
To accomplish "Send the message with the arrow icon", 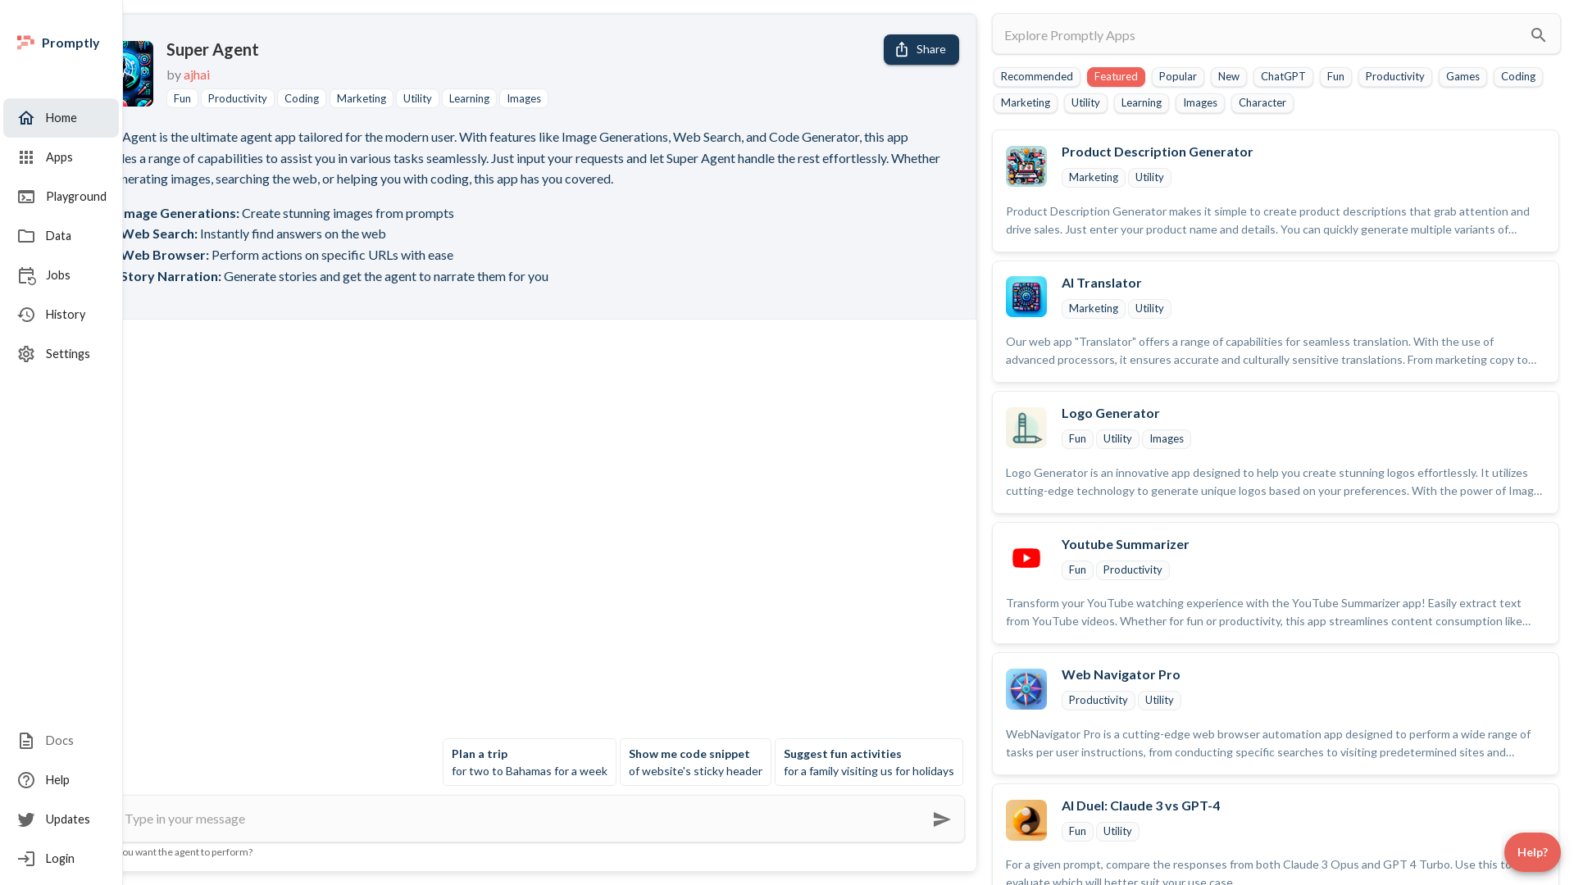I will [x=942, y=819].
